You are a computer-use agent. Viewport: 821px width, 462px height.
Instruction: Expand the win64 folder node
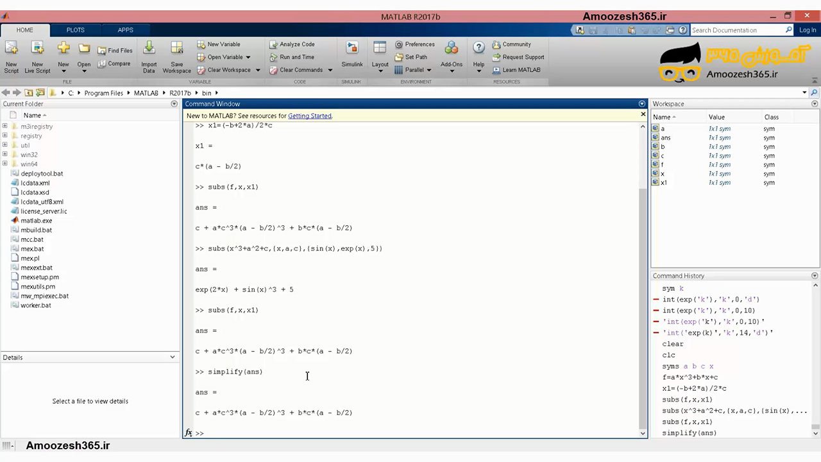click(x=5, y=164)
